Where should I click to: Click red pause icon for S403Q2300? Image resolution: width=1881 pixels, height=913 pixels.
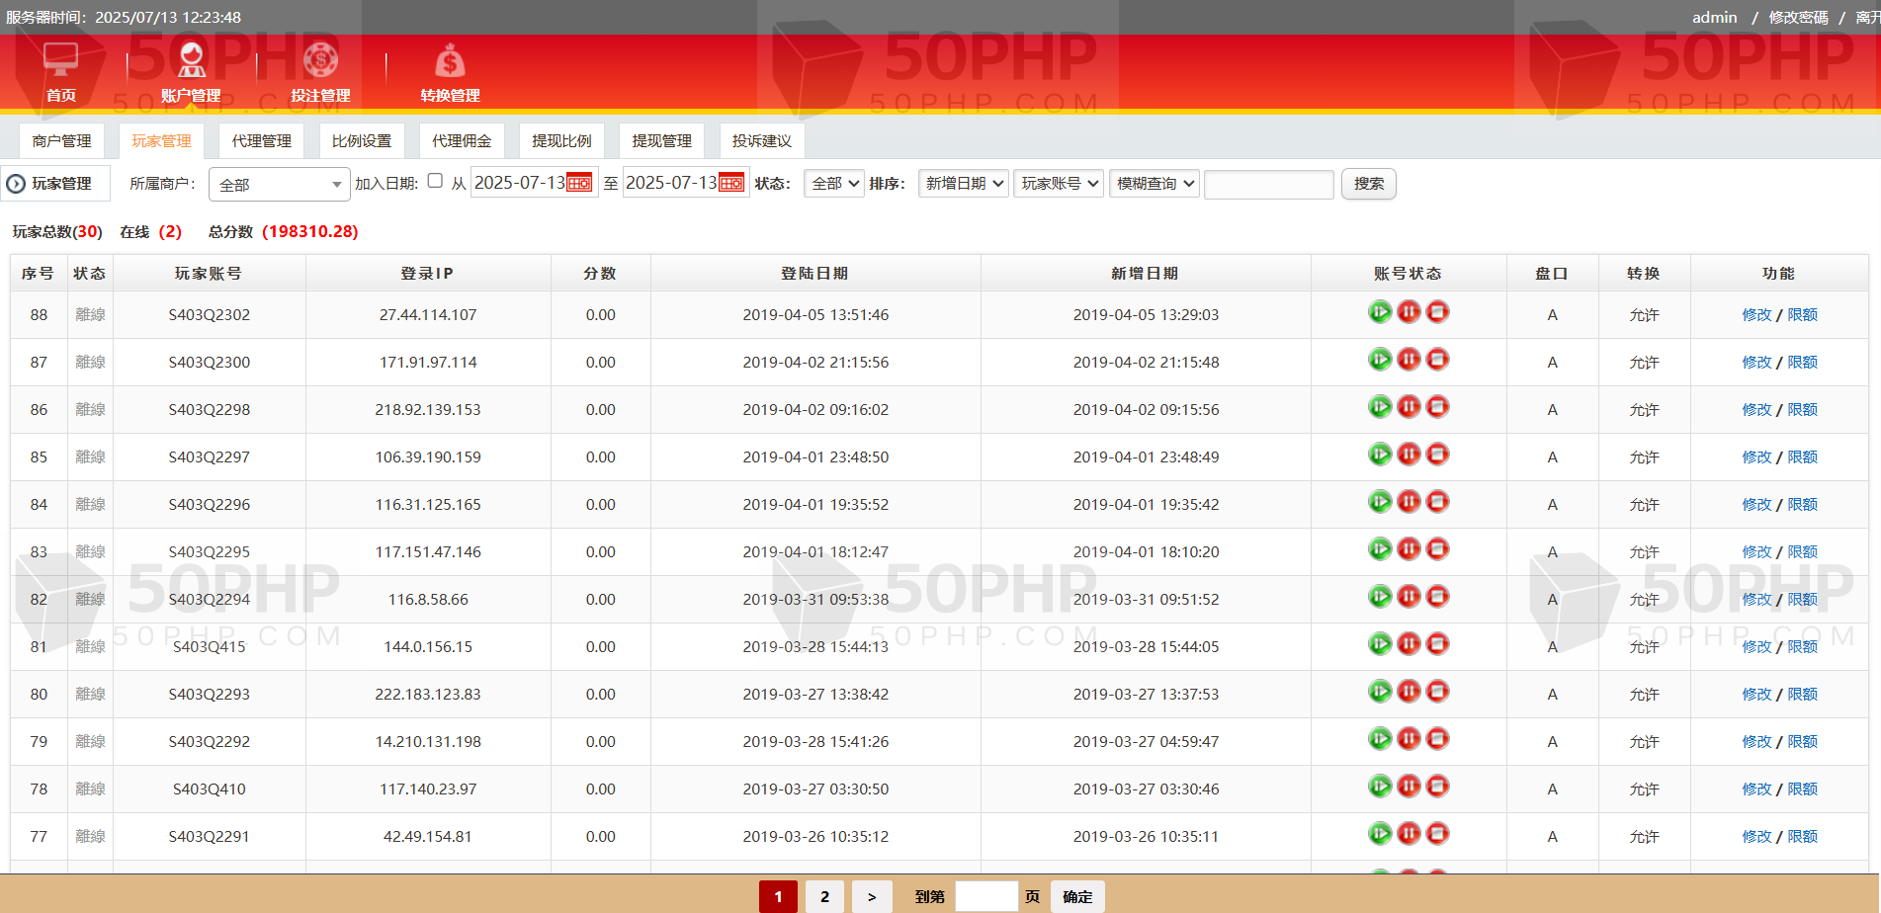(1409, 360)
